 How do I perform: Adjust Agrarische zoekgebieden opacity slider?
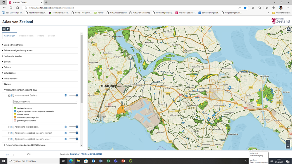74,127
